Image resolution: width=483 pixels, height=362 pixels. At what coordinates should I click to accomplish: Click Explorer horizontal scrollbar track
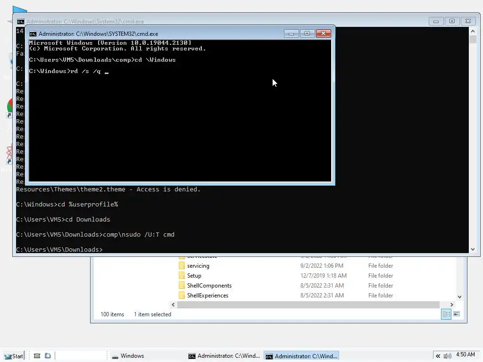pyautogui.click(x=308, y=305)
